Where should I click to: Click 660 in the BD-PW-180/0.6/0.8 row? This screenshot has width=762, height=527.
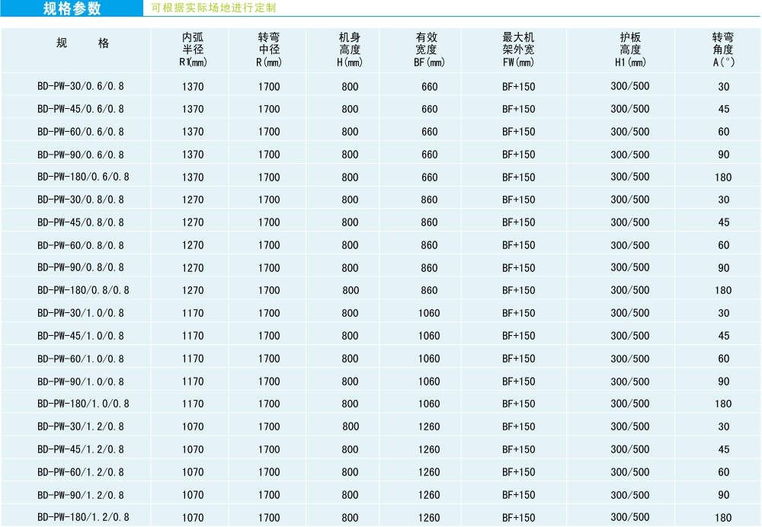(x=429, y=177)
